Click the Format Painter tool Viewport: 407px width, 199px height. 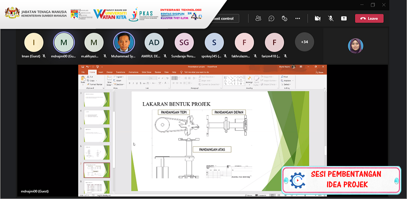(95, 84)
